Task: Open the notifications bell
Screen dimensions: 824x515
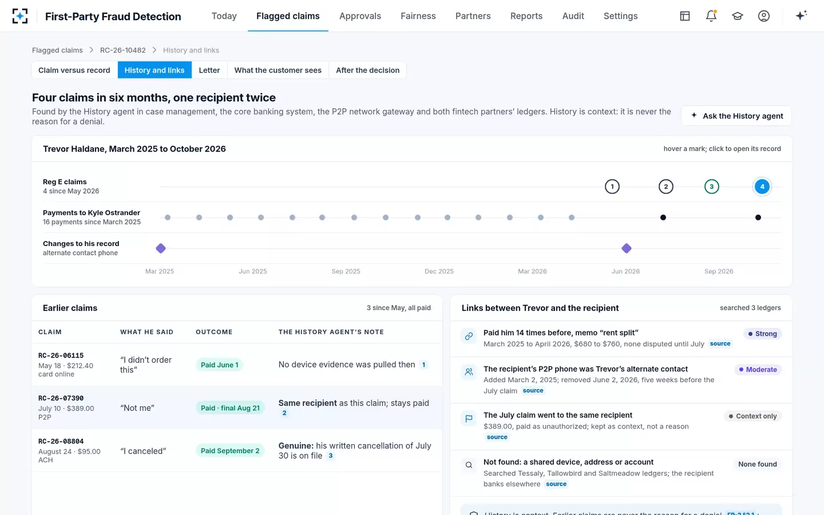Action: [711, 16]
